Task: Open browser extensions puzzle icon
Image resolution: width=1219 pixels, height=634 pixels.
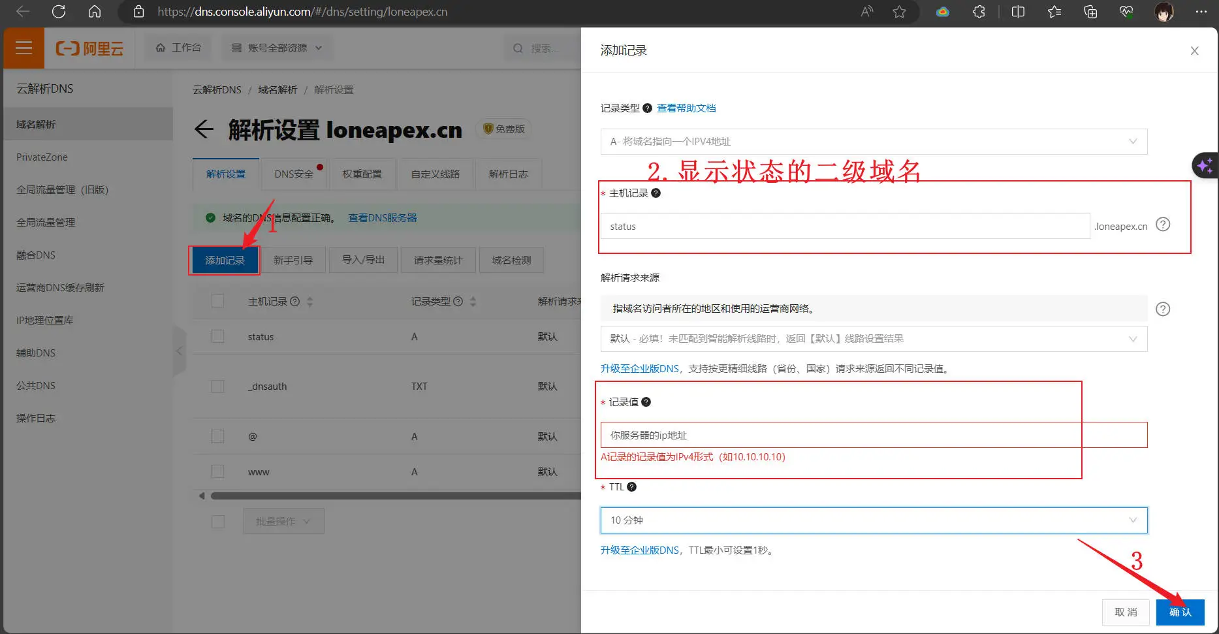Action: [978, 12]
